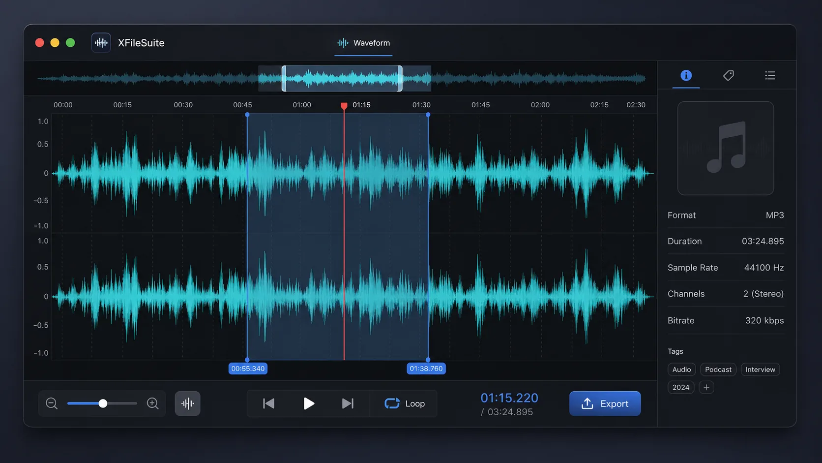The height and width of the screenshot is (463, 822).
Task: Export the audio selection
Action: [605, 403]
